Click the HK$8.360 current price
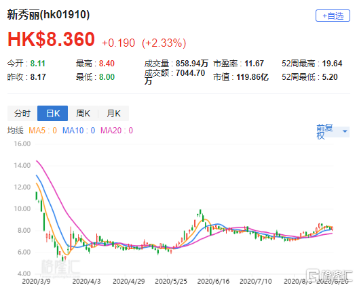This screenshot has height=287, width=357. pos(51,39)
